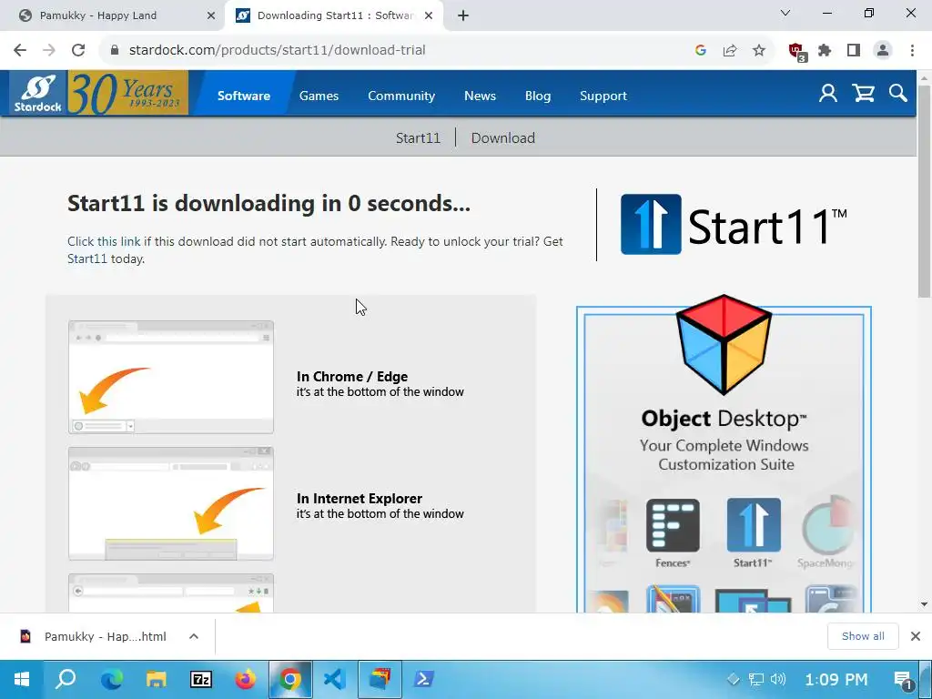The height and width of the screenshot is (699, 932).
Task: Click the Google icon in address bar
Action: (701, 50)
